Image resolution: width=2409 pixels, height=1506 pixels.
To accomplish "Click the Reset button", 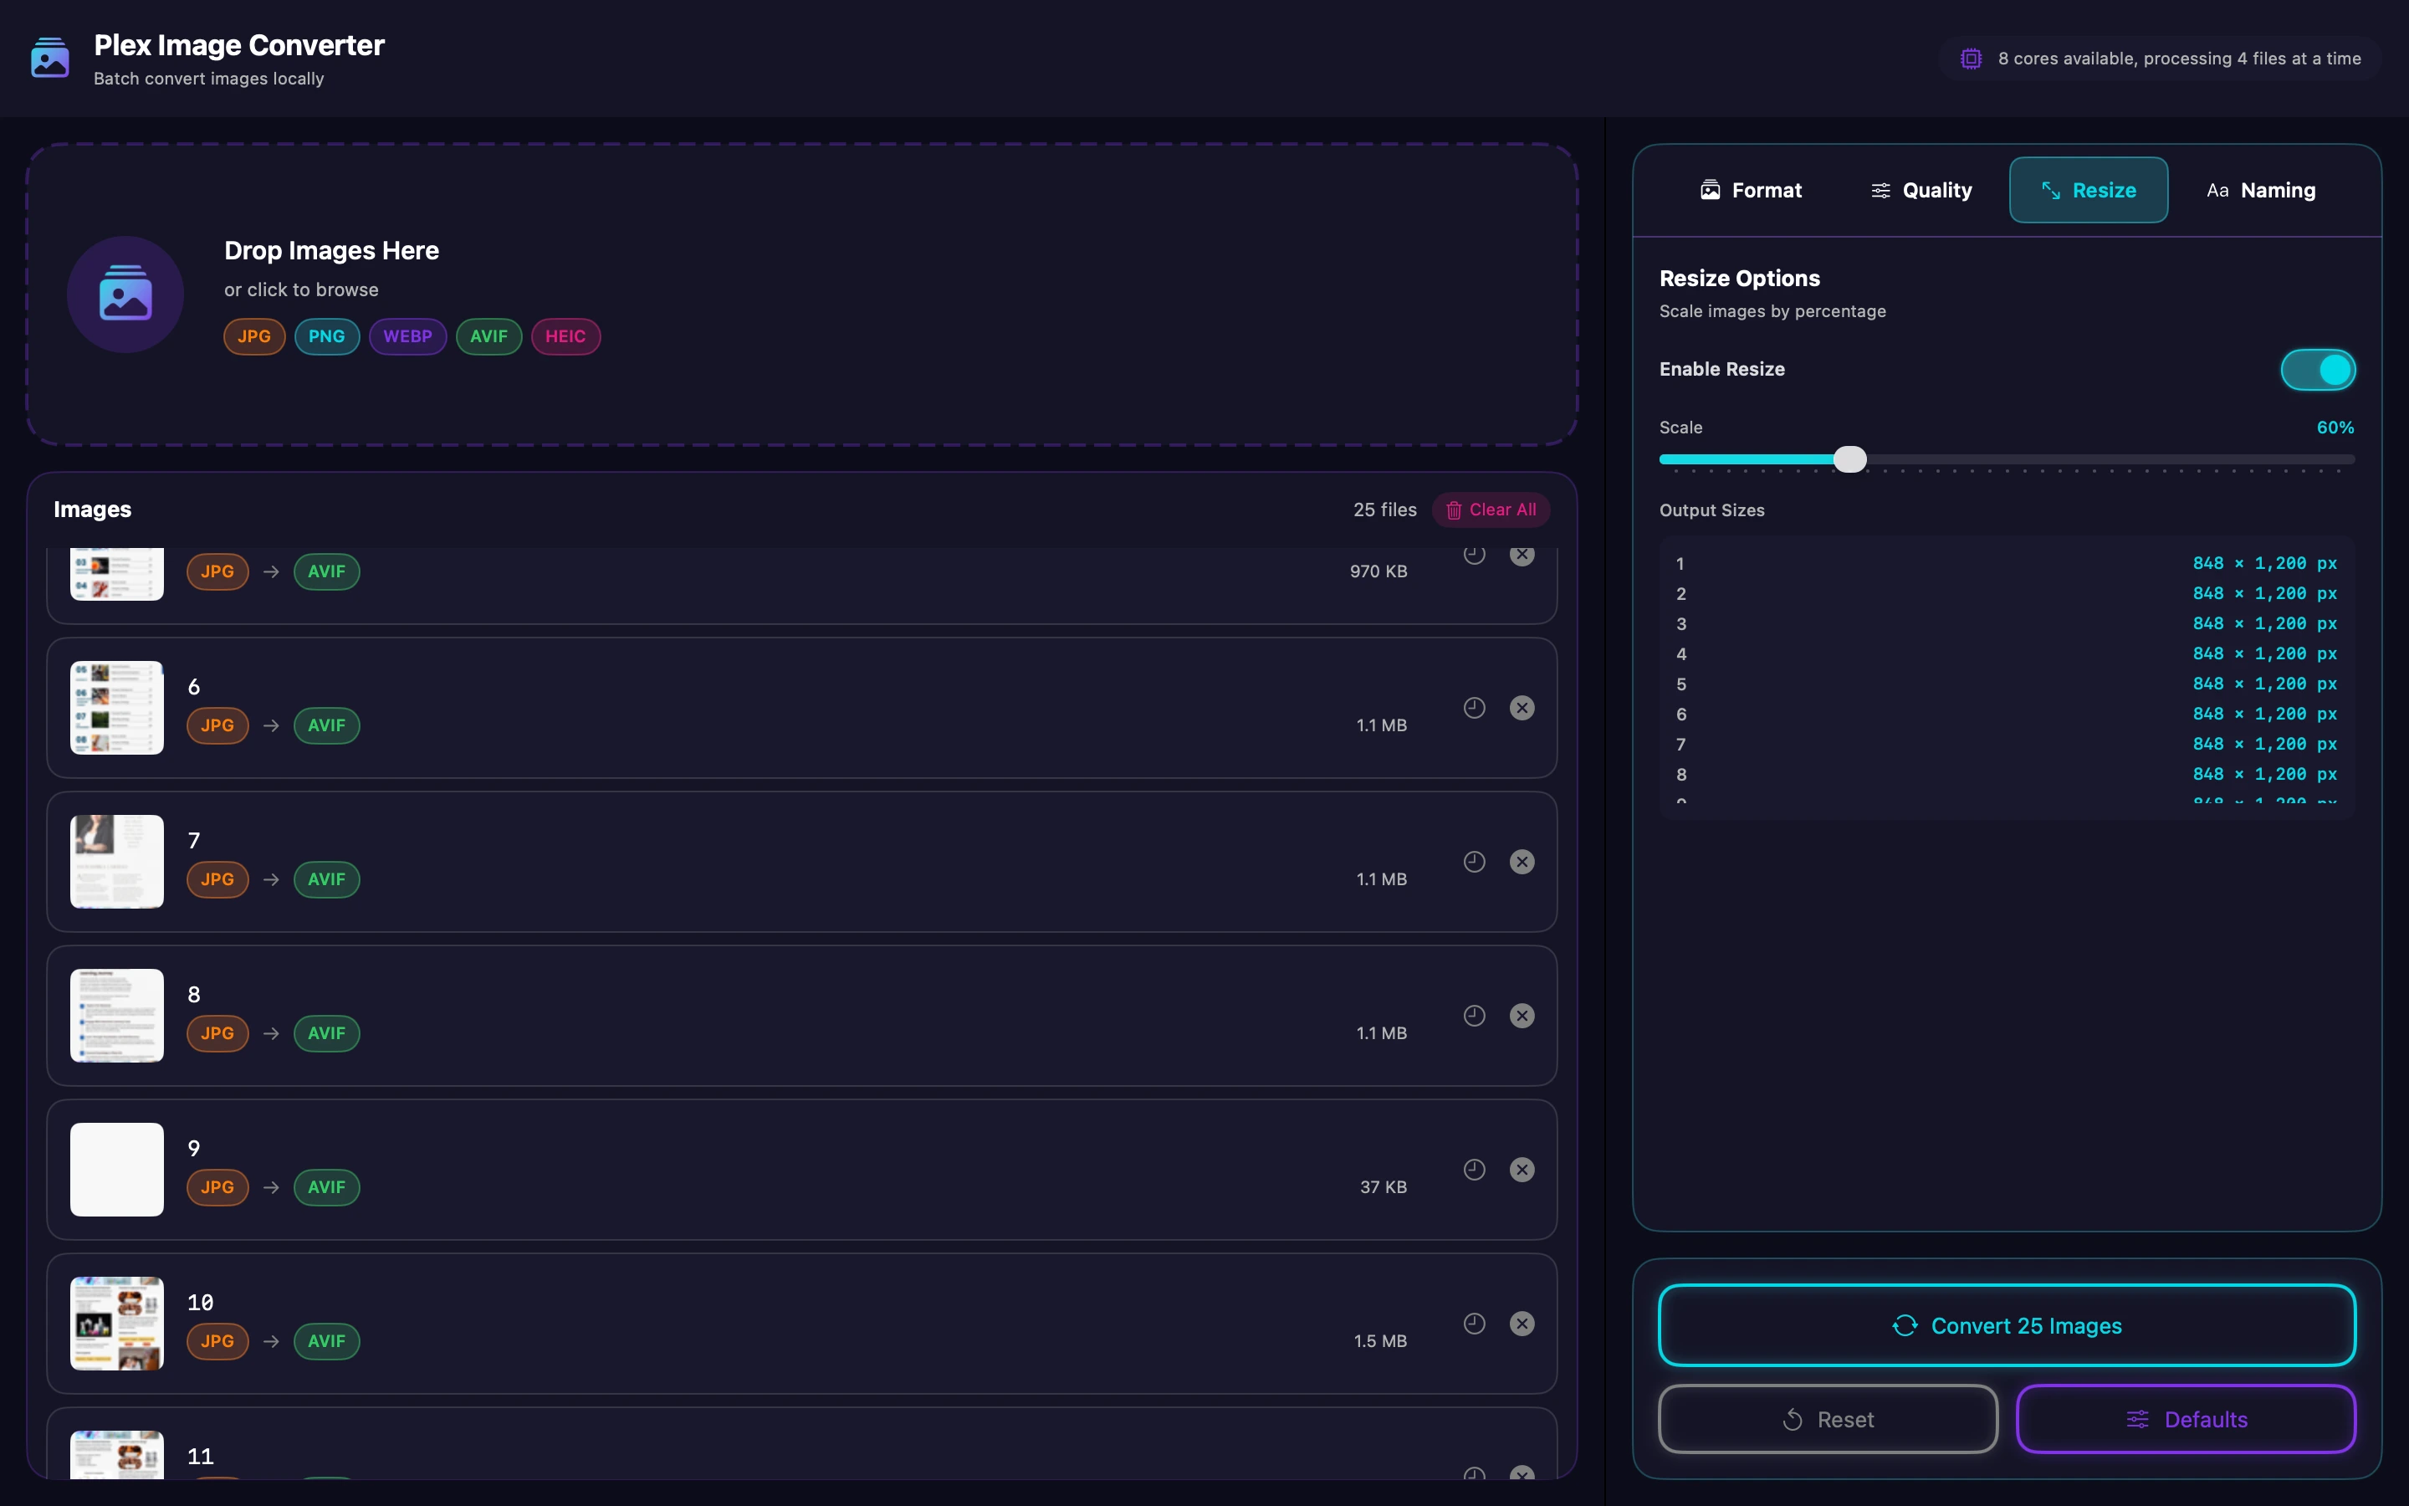I will coord(1828,1418).
